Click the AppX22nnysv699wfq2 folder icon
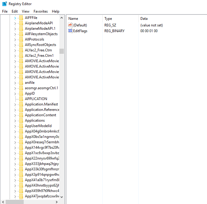 click(x=21, y=158)
